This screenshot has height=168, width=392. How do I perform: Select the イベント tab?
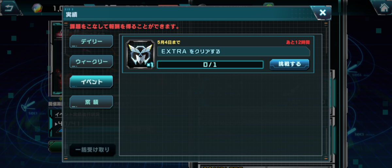tap(91, 82)
